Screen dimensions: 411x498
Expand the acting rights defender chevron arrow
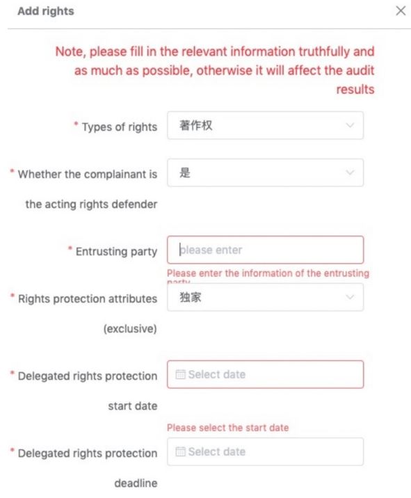[350, 172]
